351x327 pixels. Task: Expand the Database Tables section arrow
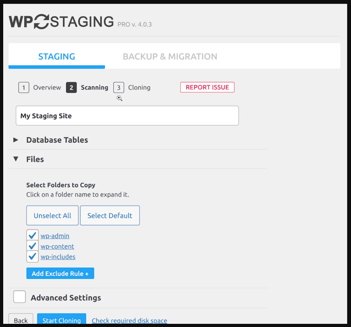click(x=16, y=140)
